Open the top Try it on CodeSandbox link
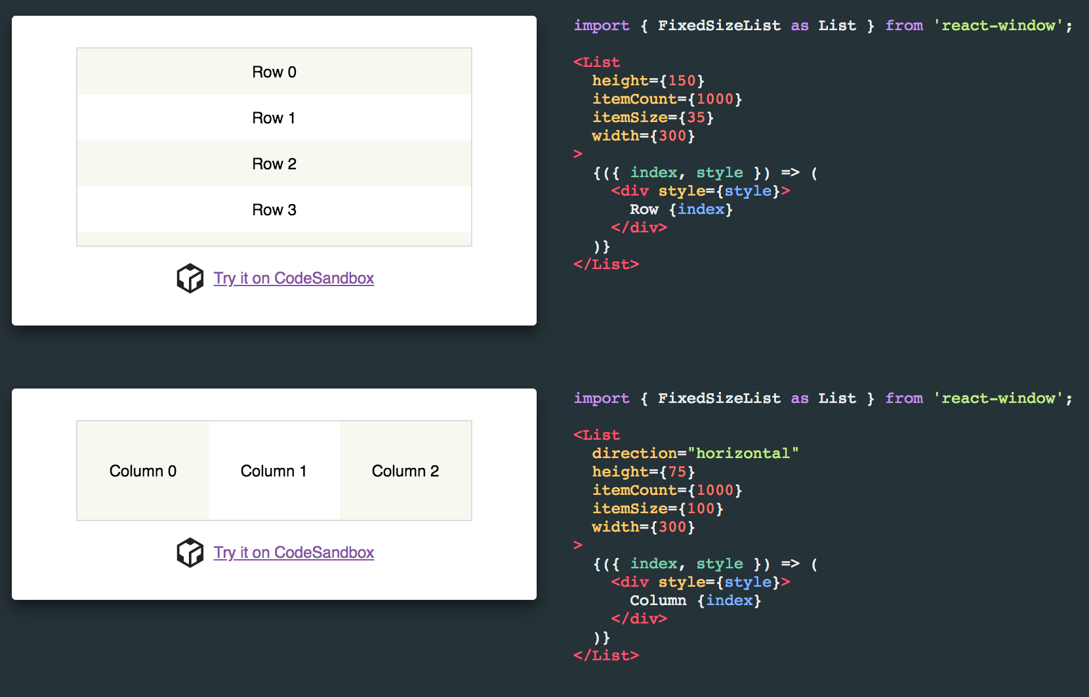The width and height of the screenshot is (1089, 697). [x=293, y=278]
